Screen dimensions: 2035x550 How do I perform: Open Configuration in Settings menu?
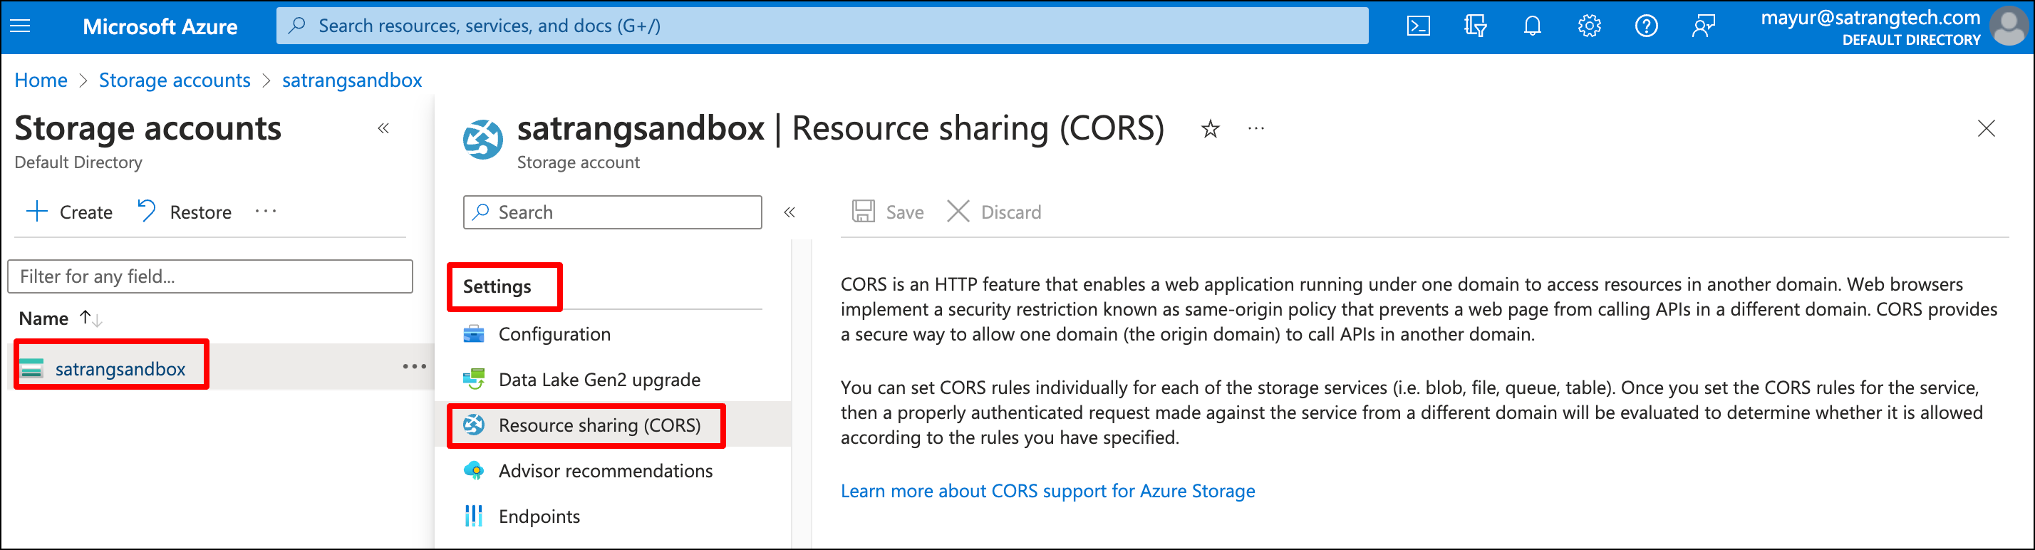click(612, 334)
